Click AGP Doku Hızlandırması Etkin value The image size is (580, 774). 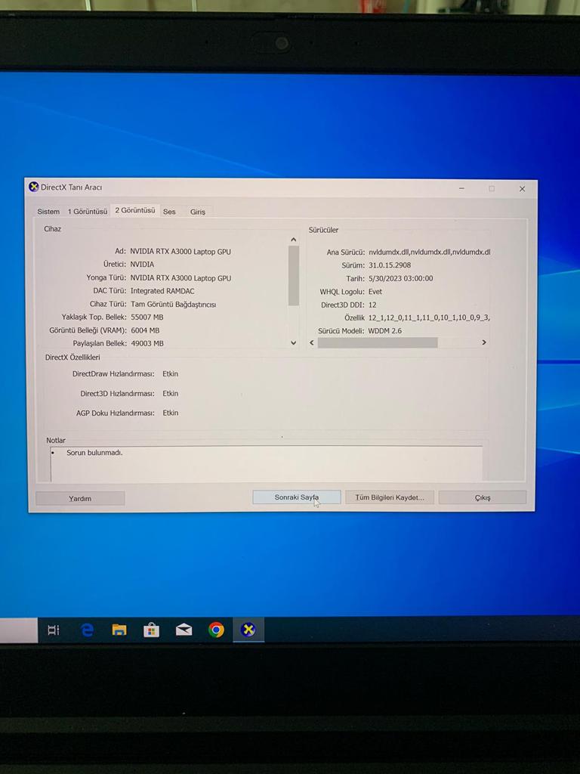171,413
